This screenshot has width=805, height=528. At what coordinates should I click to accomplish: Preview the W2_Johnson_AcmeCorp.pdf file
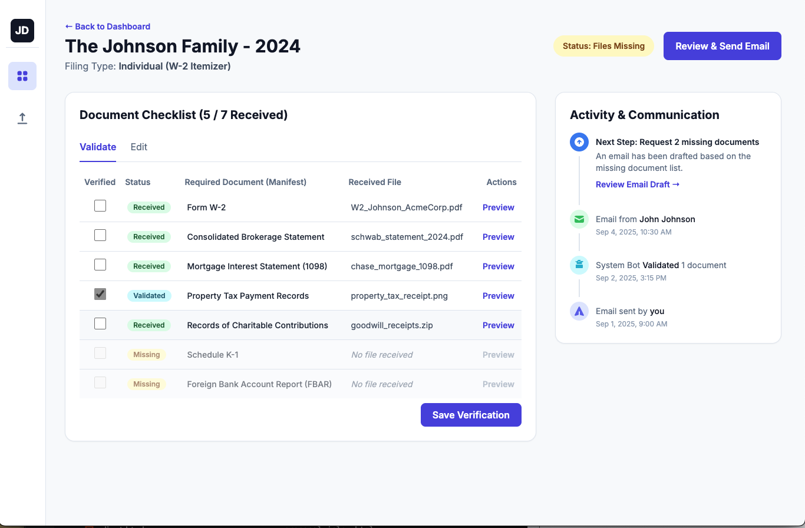coord(498,207)
